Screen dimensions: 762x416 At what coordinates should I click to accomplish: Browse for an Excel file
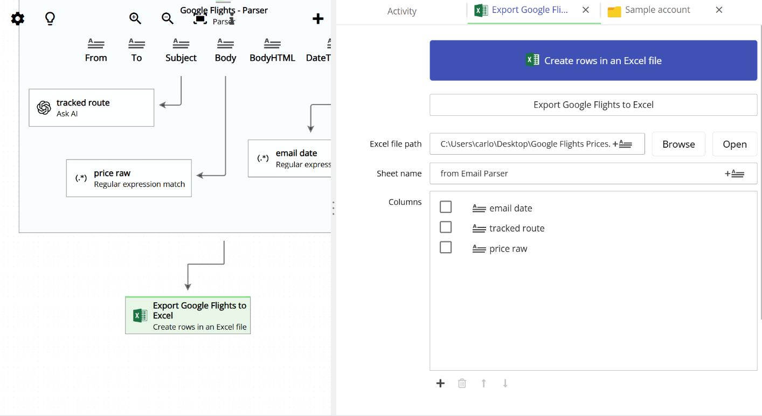point(678,143)
